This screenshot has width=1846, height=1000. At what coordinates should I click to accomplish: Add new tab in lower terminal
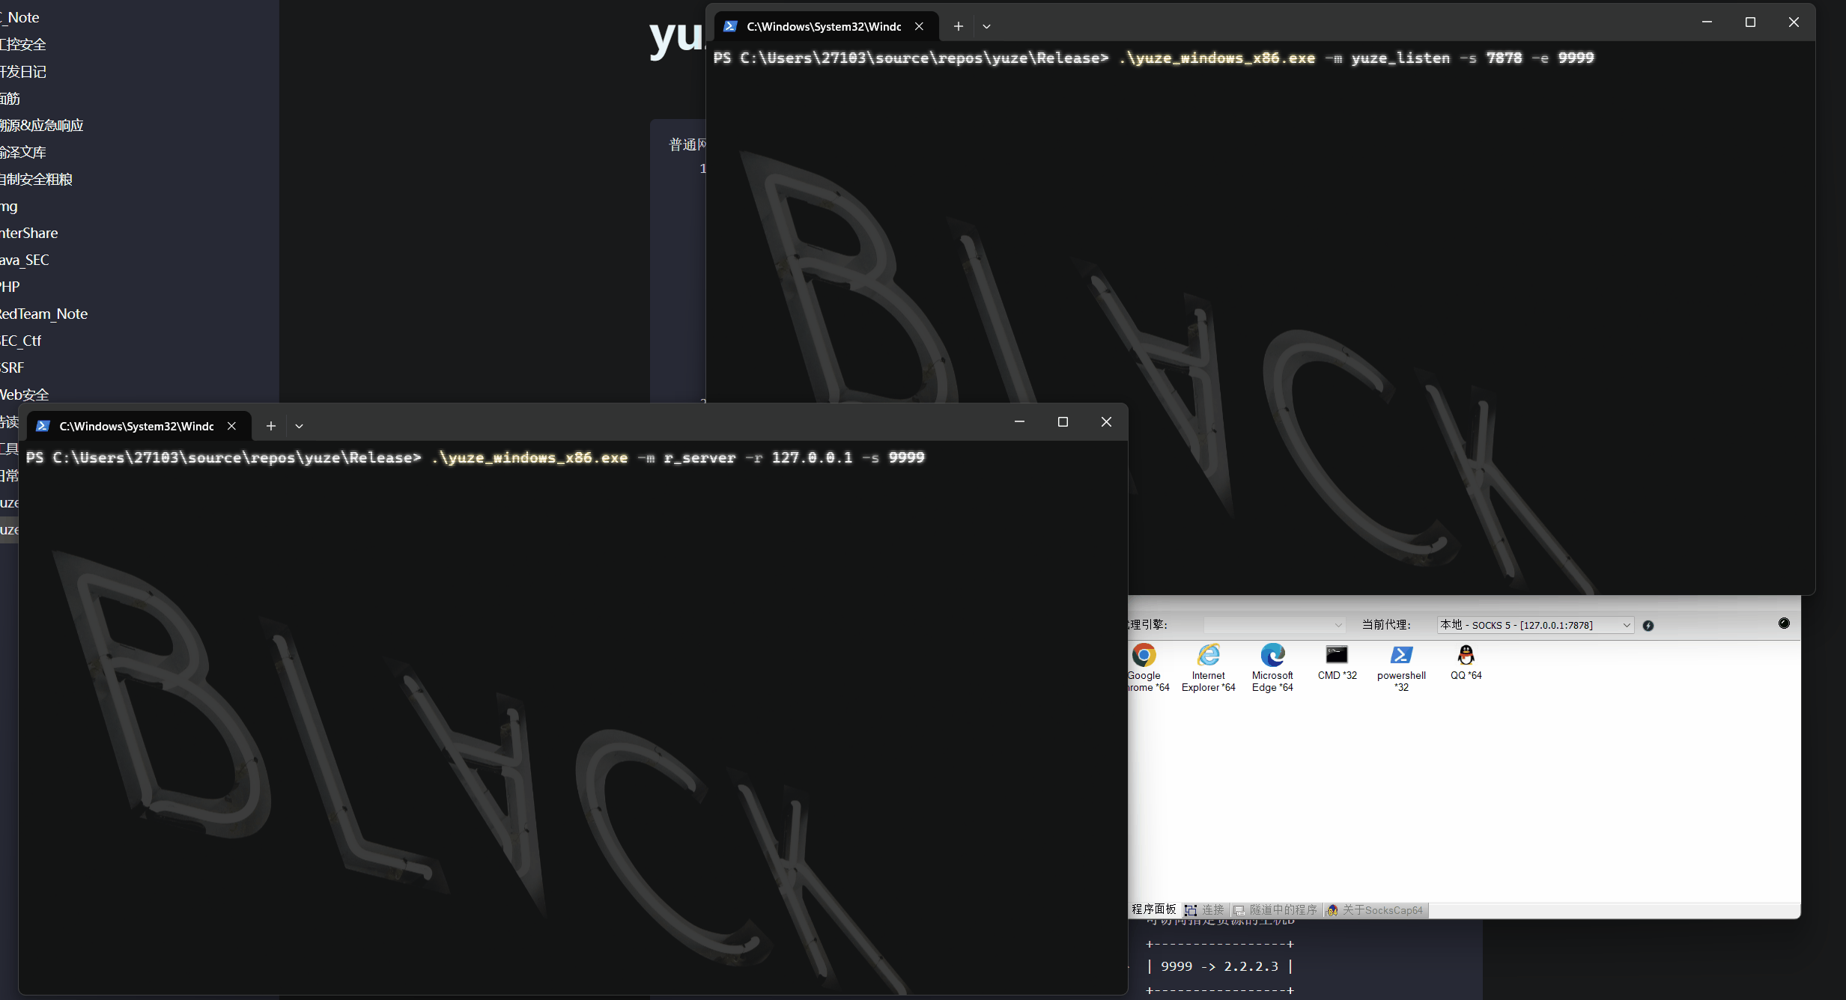pyautogui.click(x=270, y=426)
